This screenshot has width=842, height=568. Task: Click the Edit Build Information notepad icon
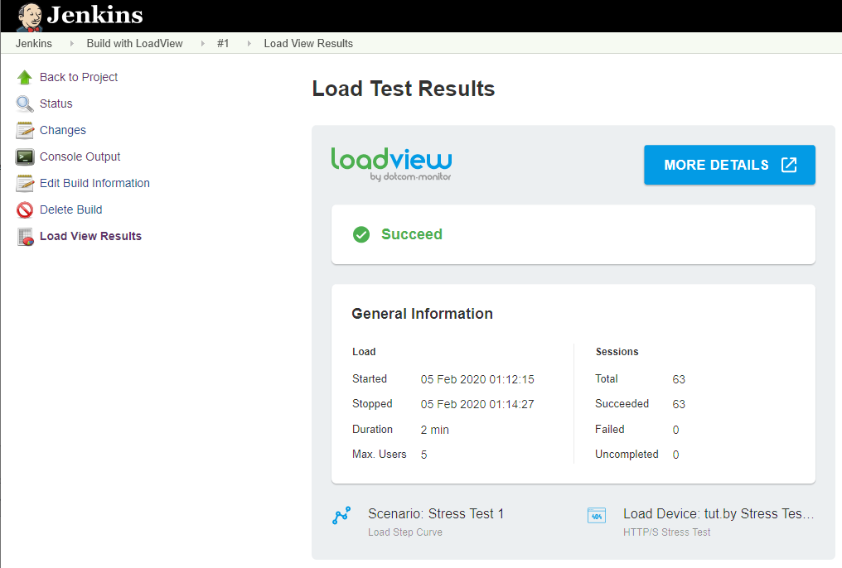[x=25, y=184]
